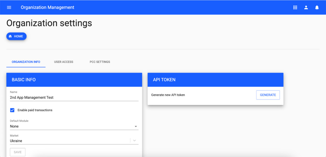
Task: Click the Market field showing Ukraine
Action: (x=69, y=141)
